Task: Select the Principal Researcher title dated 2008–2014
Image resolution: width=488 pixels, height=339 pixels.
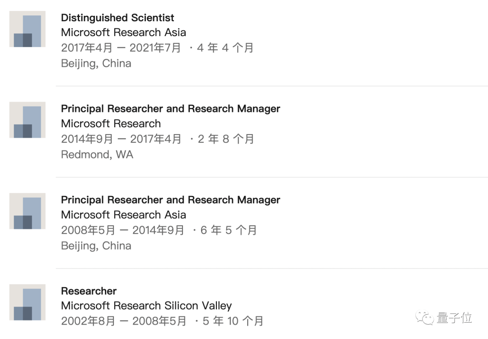Action: 170,200
